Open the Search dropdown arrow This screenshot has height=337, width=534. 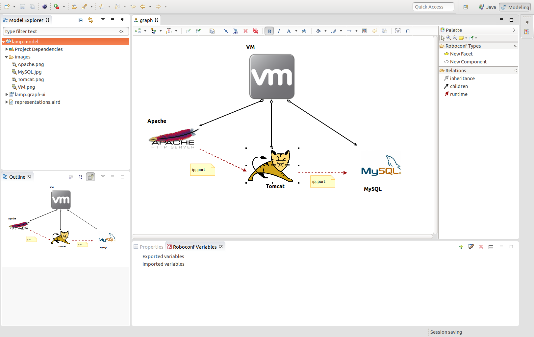91,7
